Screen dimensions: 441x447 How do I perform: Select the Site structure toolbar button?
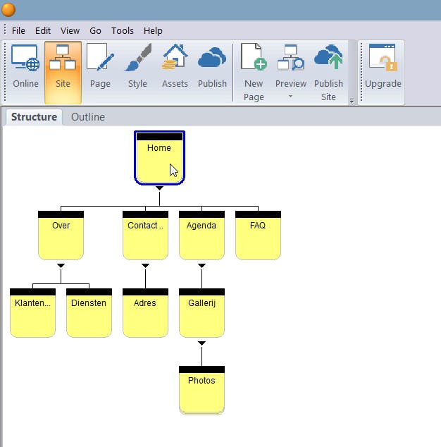click(x=63, y=73)
